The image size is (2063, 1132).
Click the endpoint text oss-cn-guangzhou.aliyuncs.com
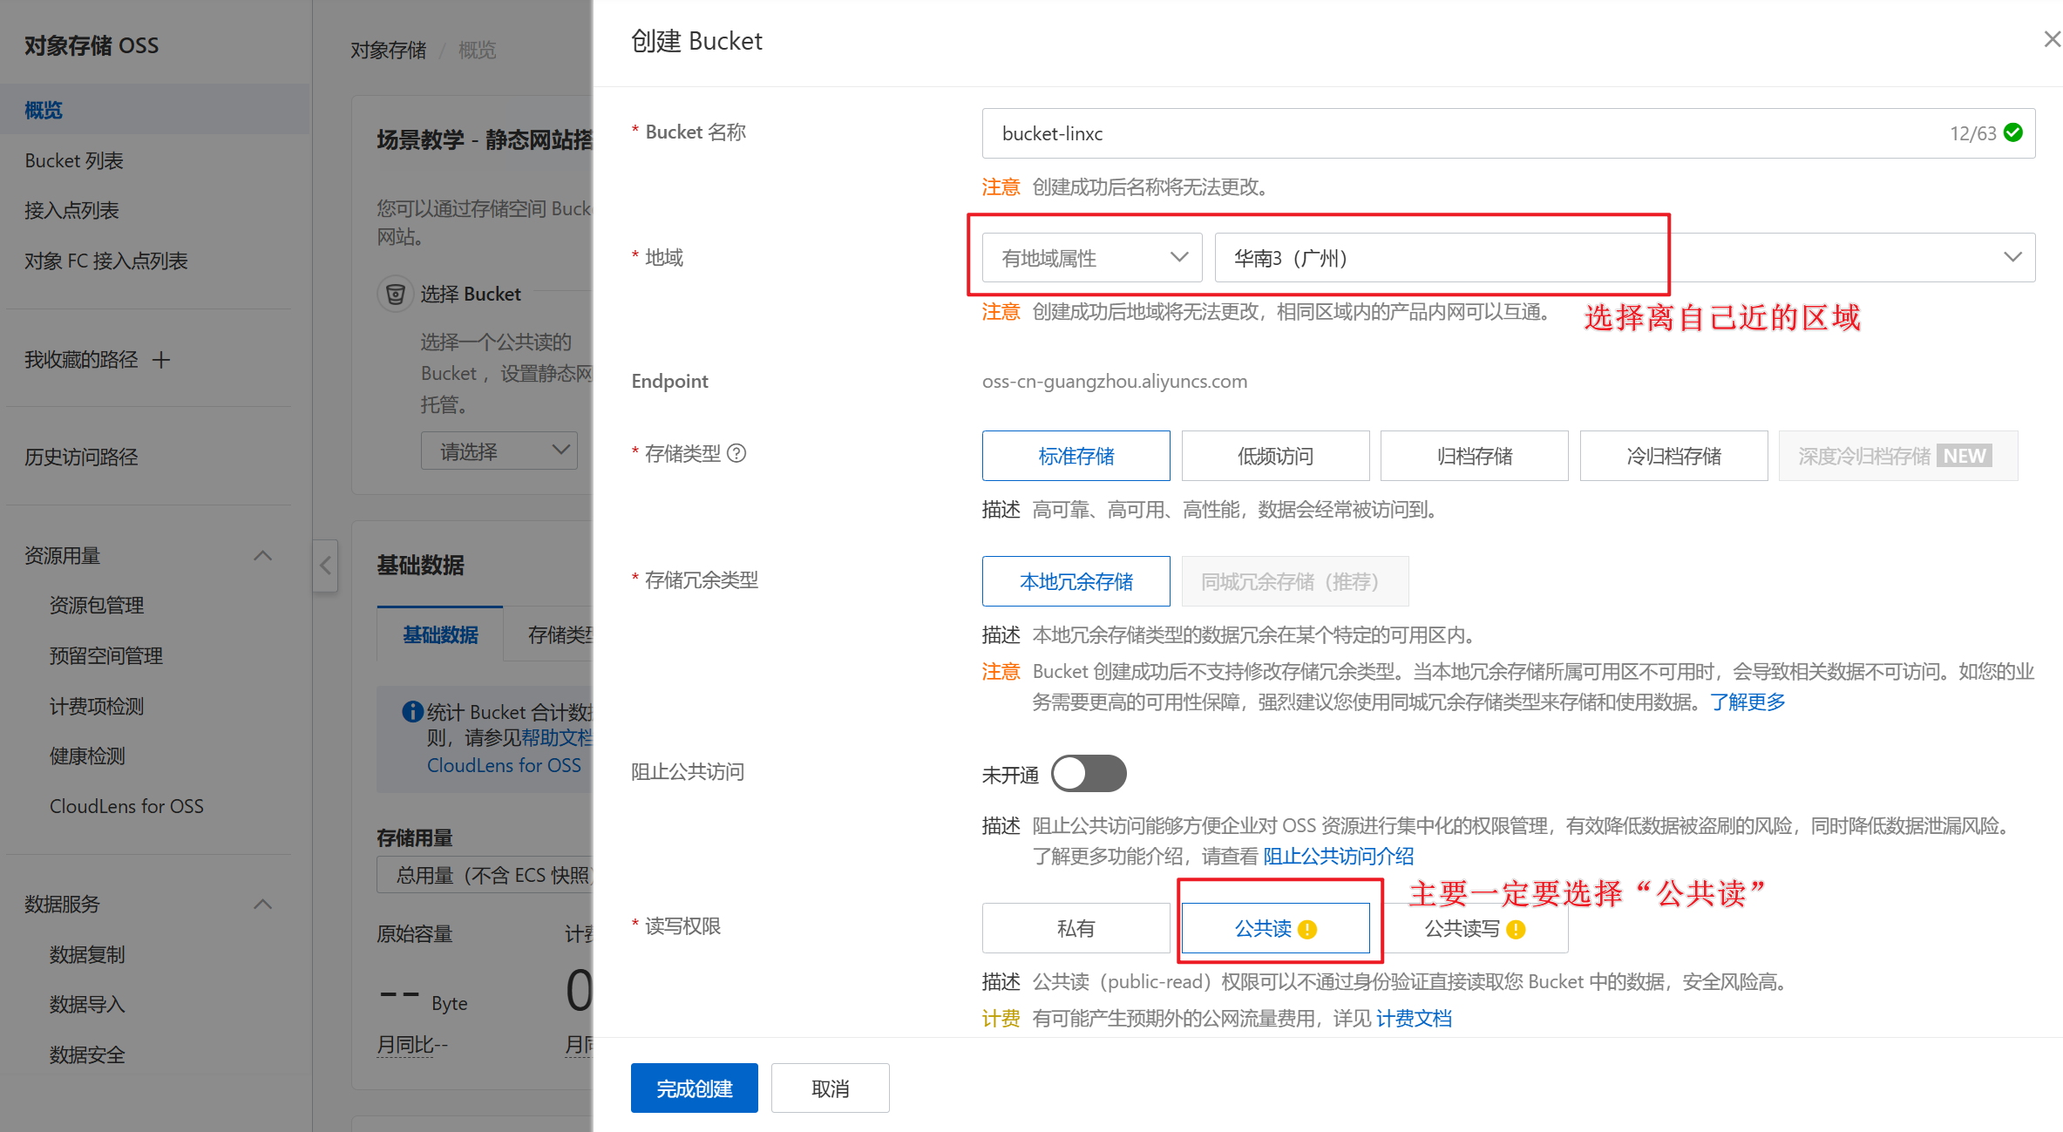point(1115,381)
